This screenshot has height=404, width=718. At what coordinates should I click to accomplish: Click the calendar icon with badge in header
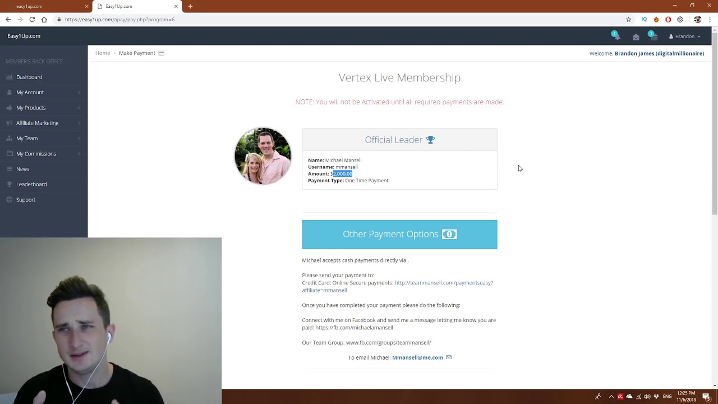(x=653, y=36)
